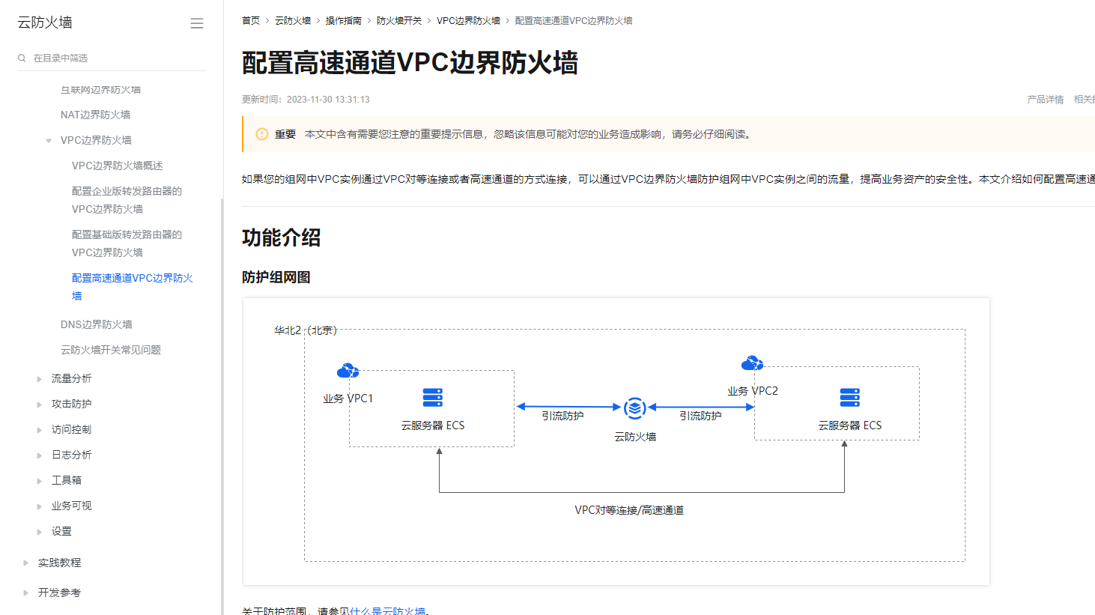Open 什么是云防火墙 link below diagram
Viewport: 1095px width, 615px height.
coord(389,611)
